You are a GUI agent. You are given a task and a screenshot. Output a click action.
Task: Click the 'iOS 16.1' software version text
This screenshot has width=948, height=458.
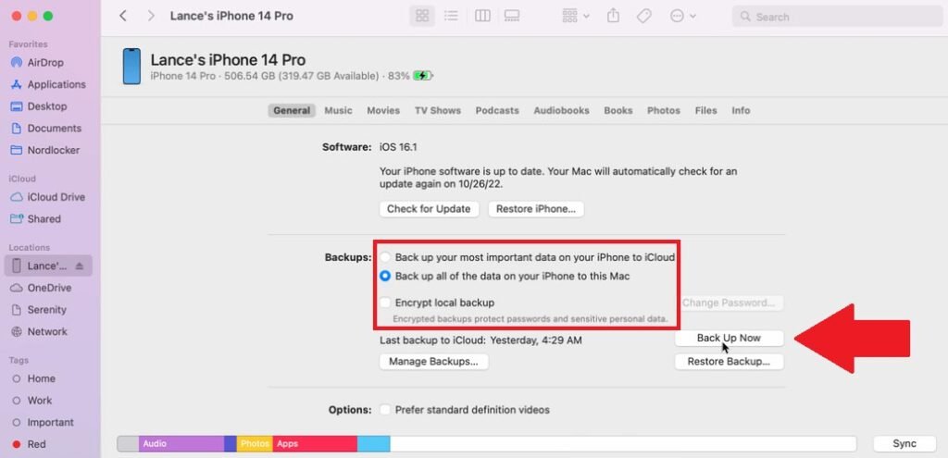pos(398,147)
